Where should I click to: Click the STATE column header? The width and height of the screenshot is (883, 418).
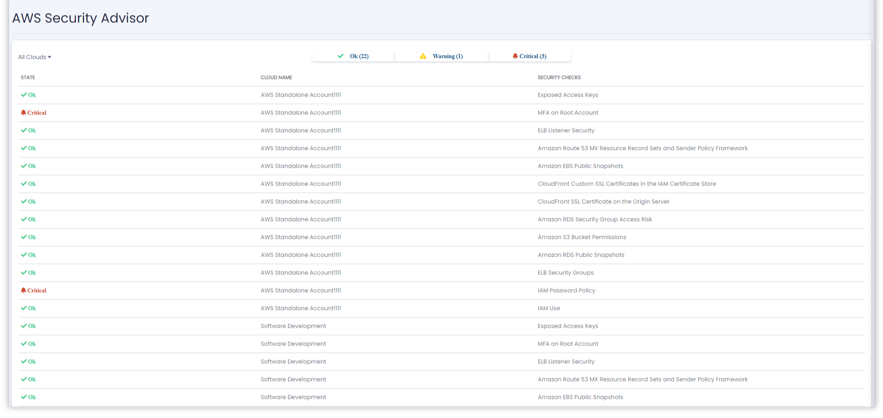(28, 77)
